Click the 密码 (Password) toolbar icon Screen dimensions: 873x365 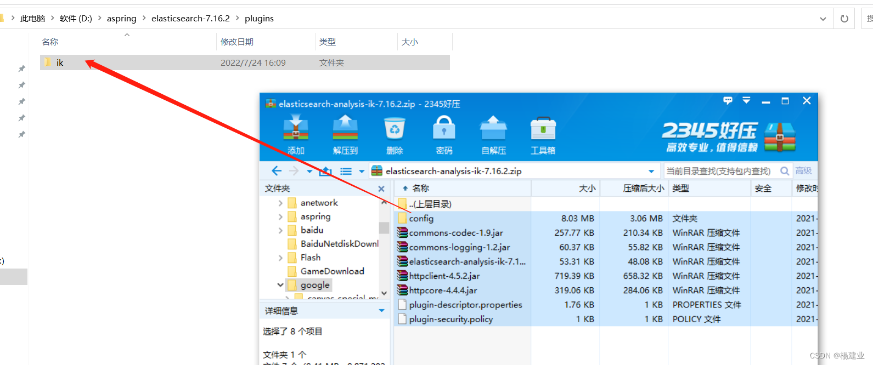click(444, 135)
